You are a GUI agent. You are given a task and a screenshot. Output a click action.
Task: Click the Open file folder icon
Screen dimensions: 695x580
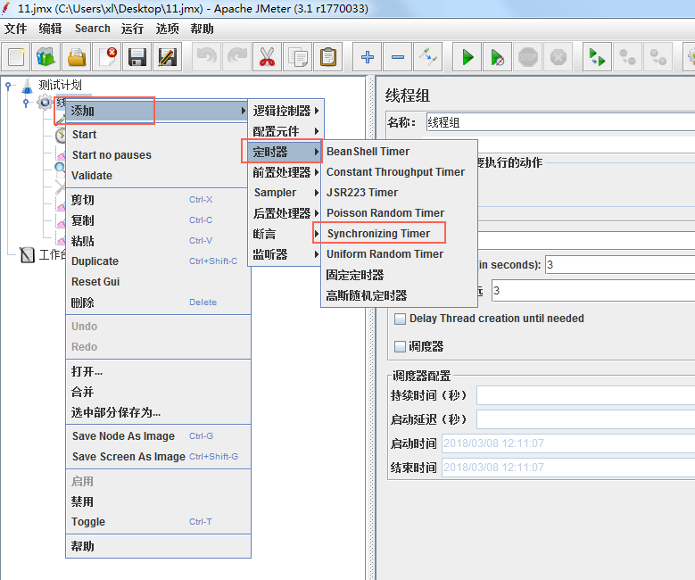[76, 57]
